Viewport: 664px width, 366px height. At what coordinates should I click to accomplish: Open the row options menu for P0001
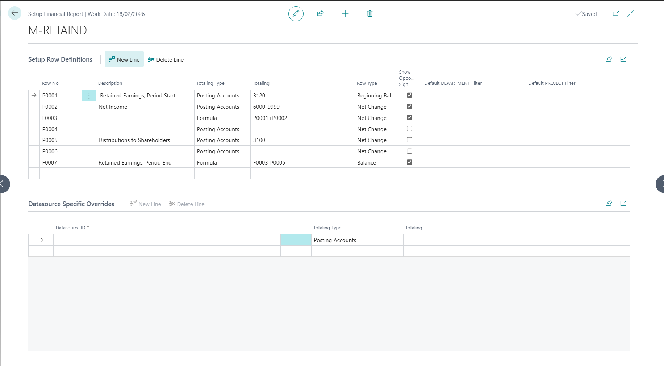pos(89,96)
